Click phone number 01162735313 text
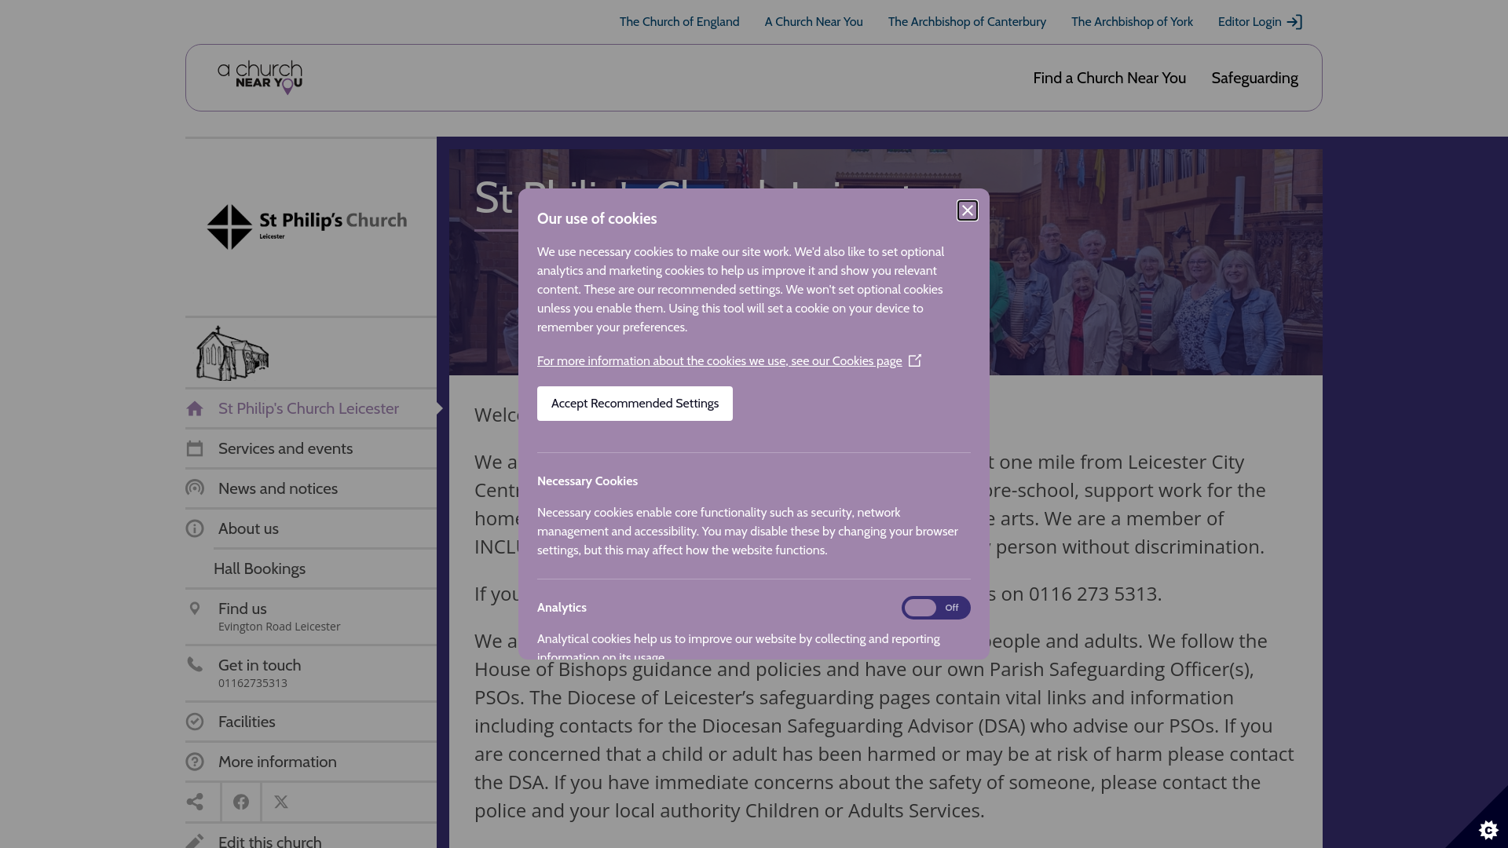The width and height of the screenshot is (1508, 848). (x=253, y=683)
